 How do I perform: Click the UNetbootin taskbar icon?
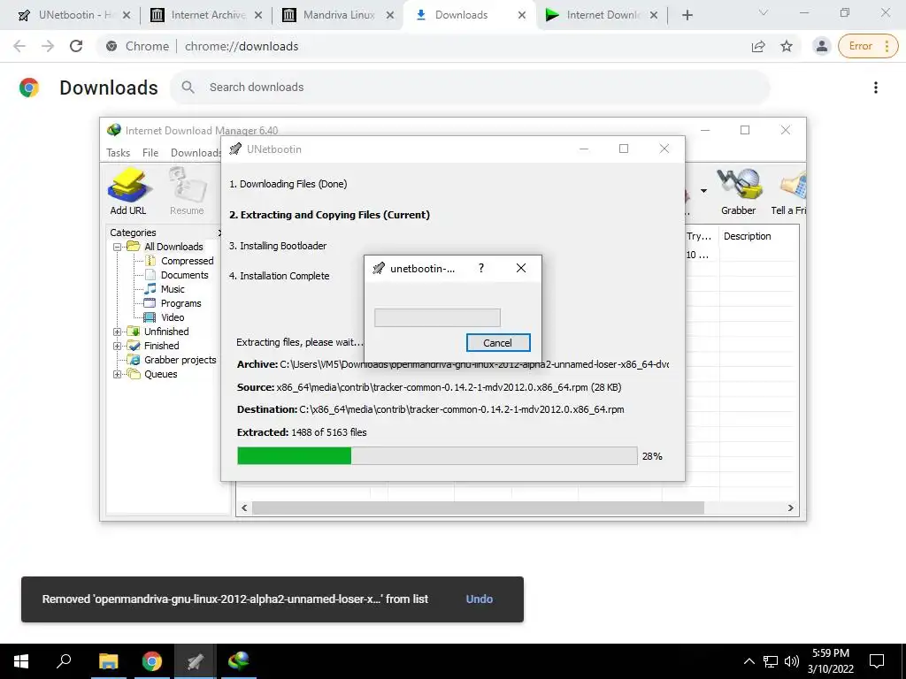click(x=196, y=661)
